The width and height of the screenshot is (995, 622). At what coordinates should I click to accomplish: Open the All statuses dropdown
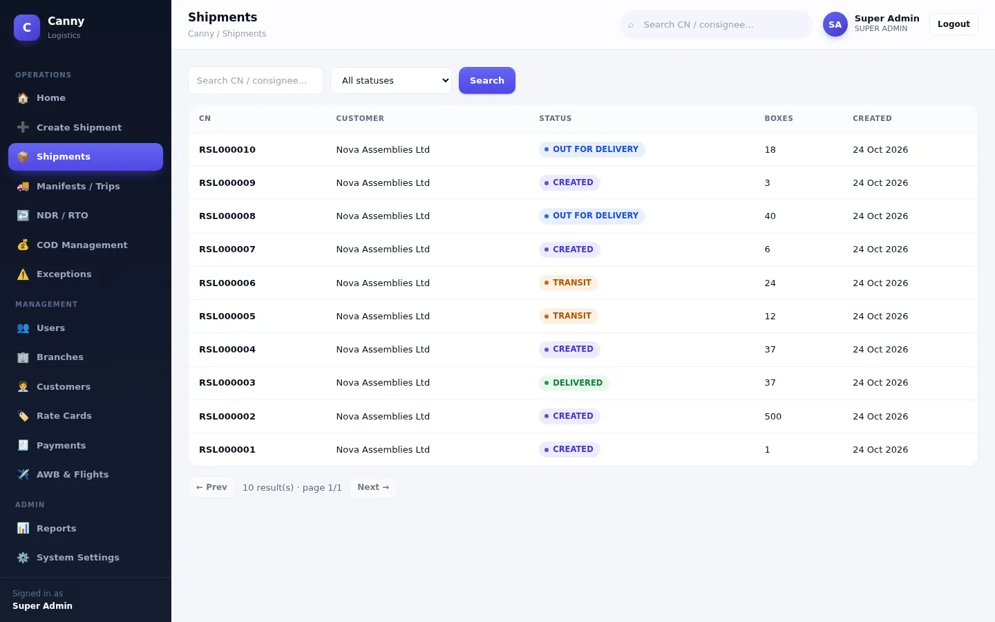click(x=391, y=80)
